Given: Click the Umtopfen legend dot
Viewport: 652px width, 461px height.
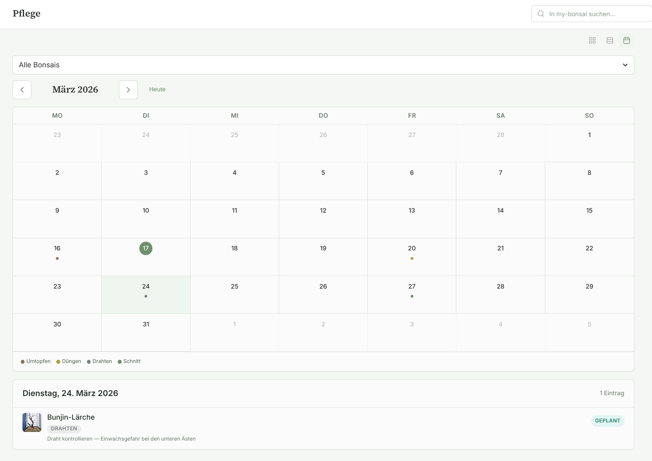Looking at the screenshot, I should [x=22, y=361].
